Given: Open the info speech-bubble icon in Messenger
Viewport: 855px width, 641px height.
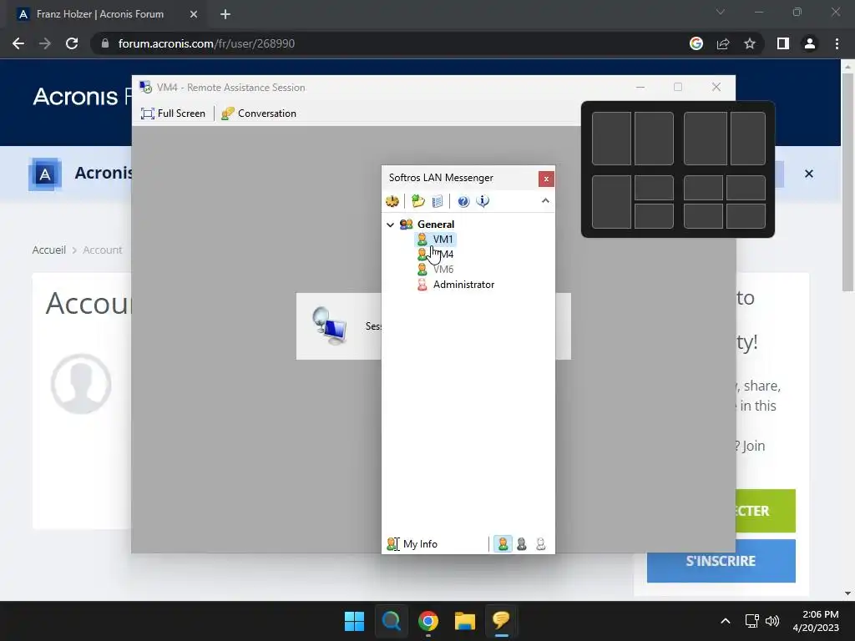Looking at the screenshot, I should pyautogui.click(x=483, y=201).
